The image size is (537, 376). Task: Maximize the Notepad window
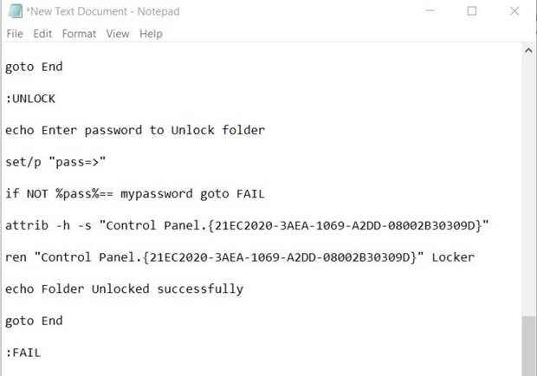point(471,11)
